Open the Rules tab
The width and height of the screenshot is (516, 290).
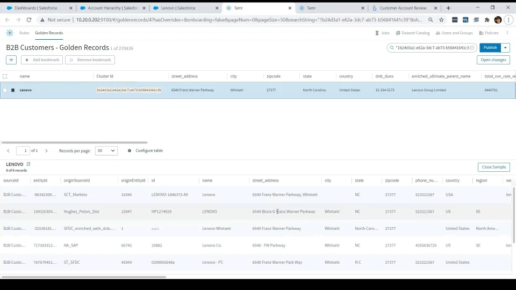tap(24, 33)
